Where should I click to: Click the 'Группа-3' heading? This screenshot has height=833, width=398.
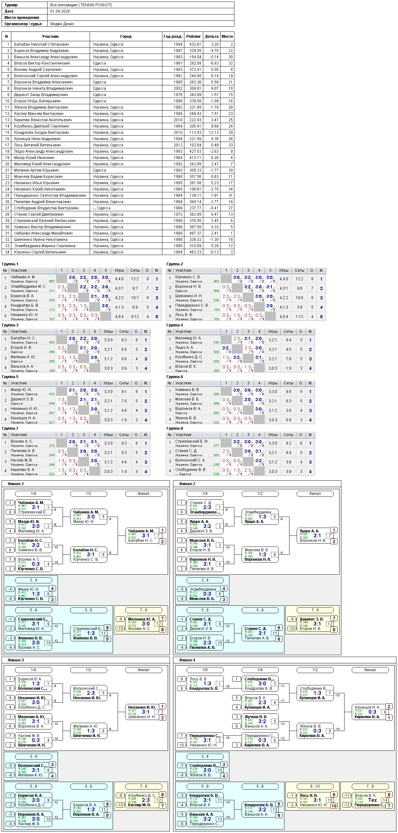(x=10, y=325)
